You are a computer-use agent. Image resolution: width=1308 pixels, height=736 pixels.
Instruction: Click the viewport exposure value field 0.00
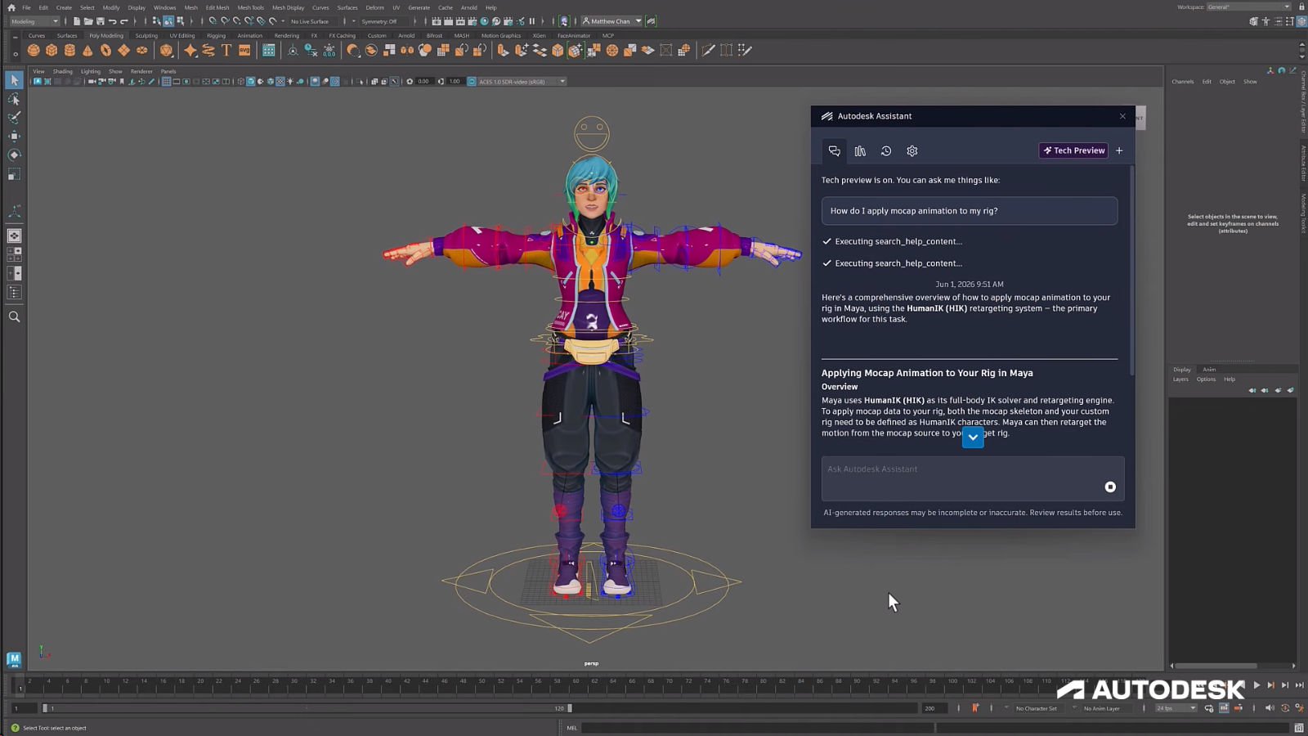(x=423, y=82)
